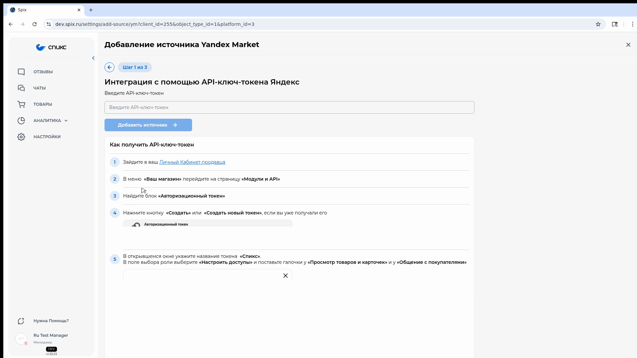This screenshot has height=358, width=637.
Task: Click the Spix logo in the sidebar
Action: click(51, 47)
